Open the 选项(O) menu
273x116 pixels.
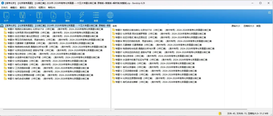click(32, 8)
